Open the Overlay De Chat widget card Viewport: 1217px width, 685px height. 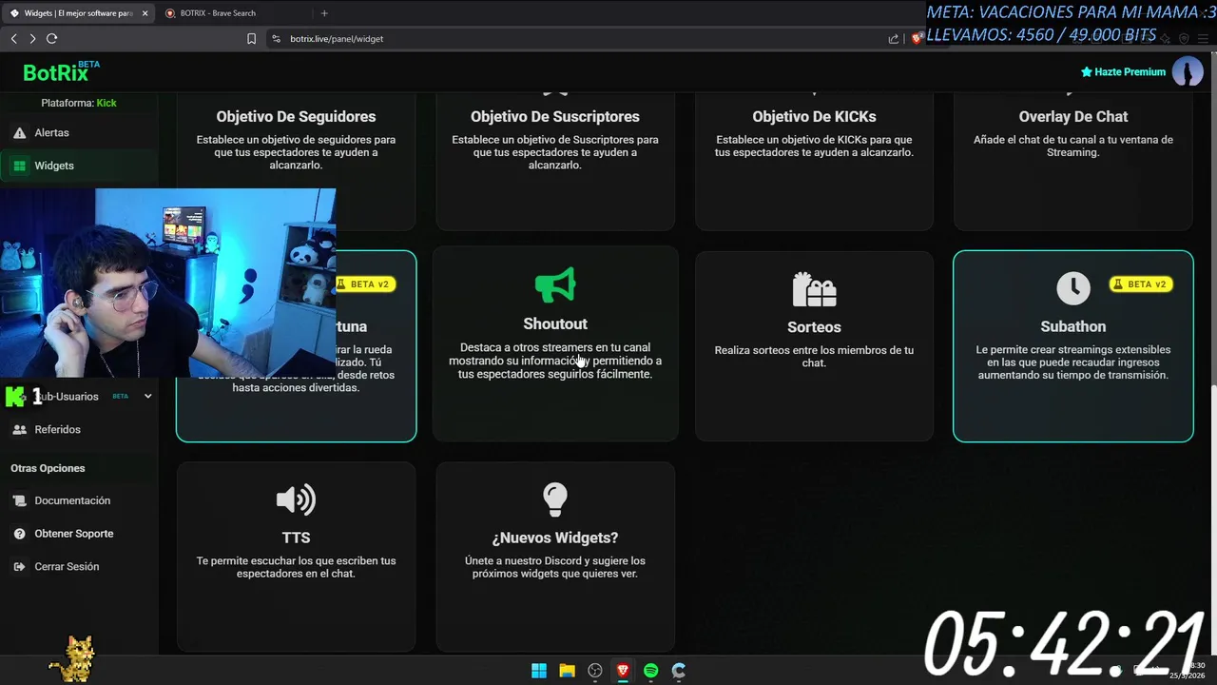click(1073, 161)
